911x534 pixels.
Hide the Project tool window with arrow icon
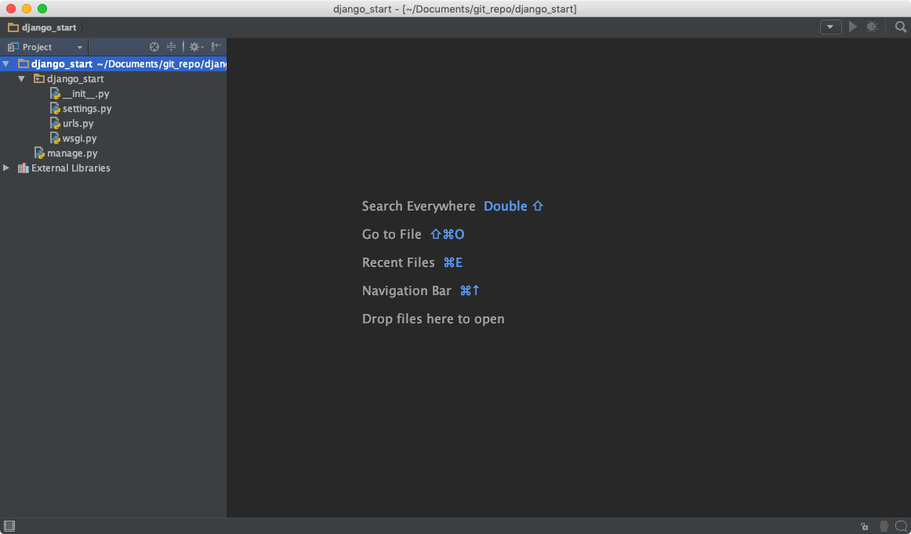[x=216, y=46]
